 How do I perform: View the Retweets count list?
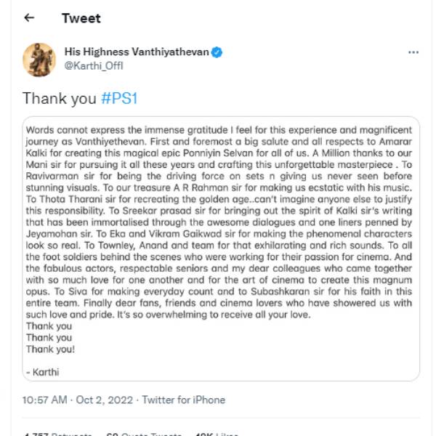pos(58,433)
